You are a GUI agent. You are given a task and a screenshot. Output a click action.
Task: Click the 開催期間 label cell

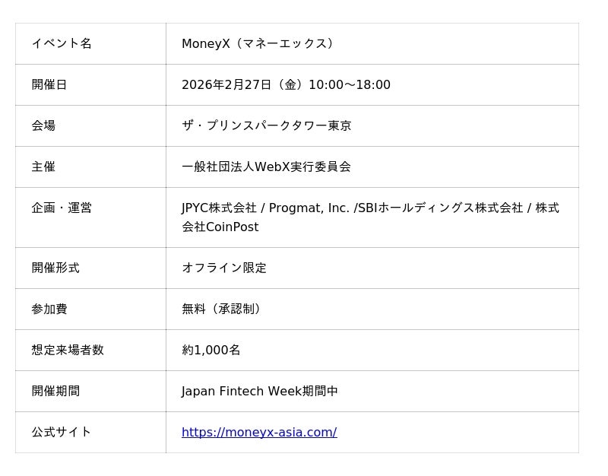click(55, 391)
